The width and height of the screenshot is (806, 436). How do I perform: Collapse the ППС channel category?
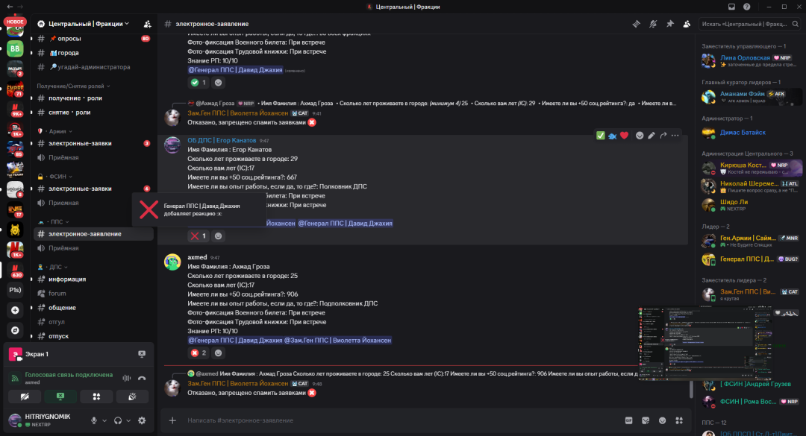tap(57, 222)
